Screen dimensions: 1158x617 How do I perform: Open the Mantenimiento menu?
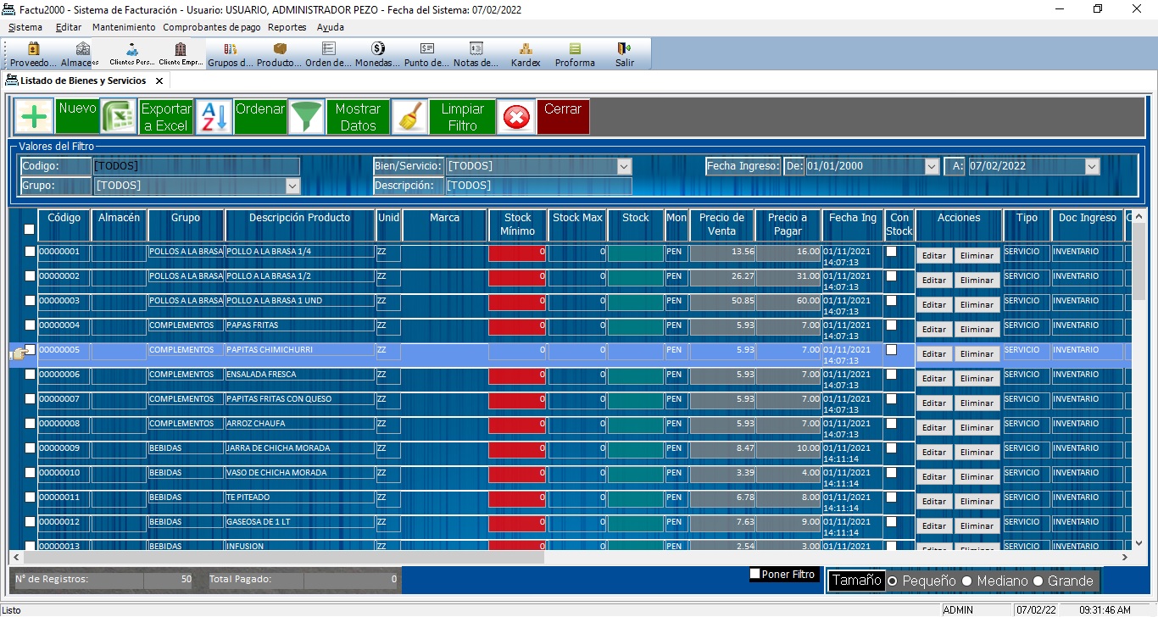click(x=124, y=27)
